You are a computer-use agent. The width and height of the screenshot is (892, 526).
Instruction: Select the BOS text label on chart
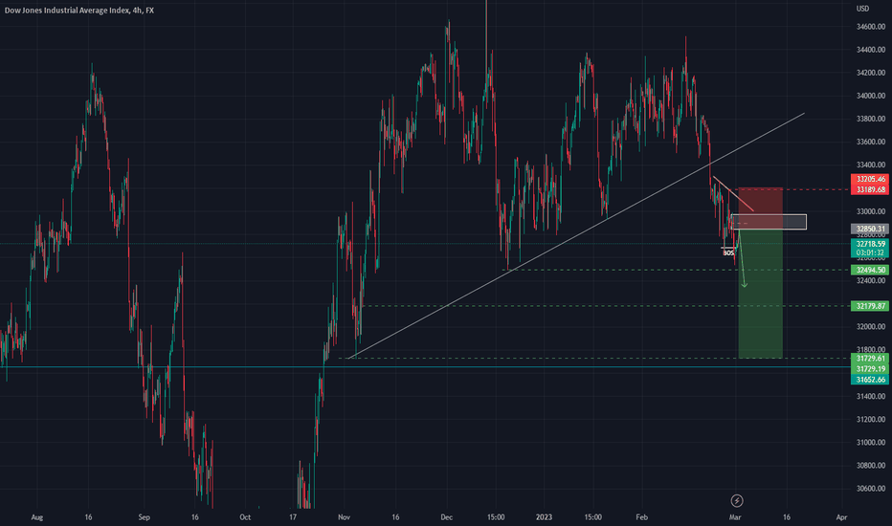[x=728, y=253]
